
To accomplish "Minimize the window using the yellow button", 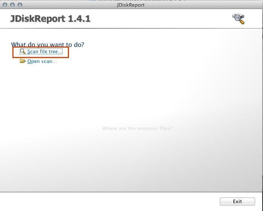I will [12, 5].
